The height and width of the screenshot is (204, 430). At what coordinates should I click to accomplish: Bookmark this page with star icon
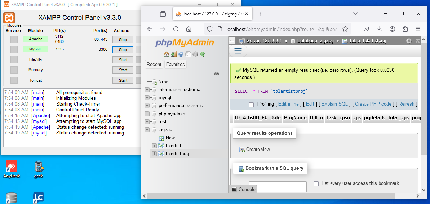tap(345, 29)
